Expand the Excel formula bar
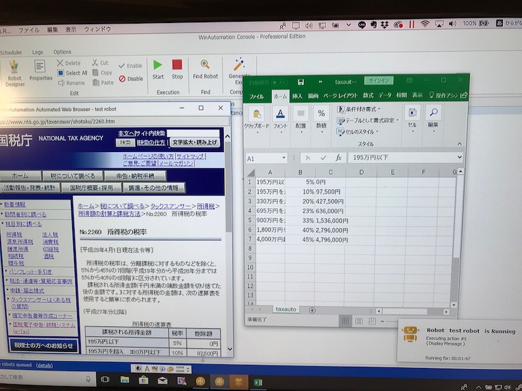522x391 pixels. click(x=459, y=157)
